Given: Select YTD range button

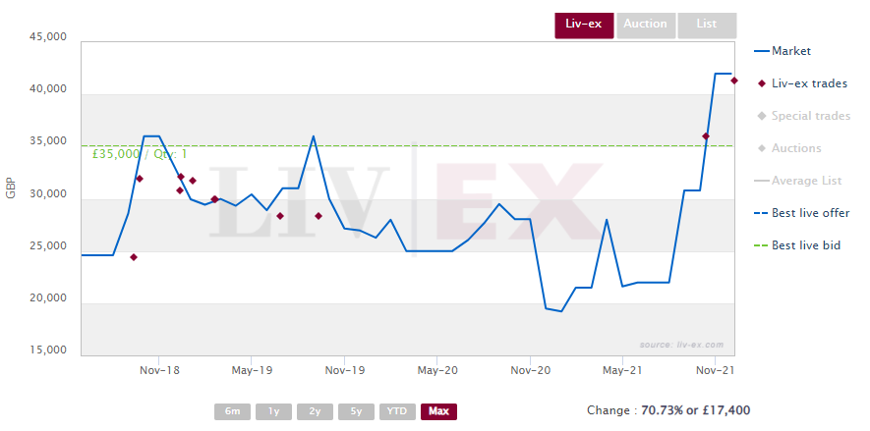Looking at the screenshot, I should click(397, 411).
